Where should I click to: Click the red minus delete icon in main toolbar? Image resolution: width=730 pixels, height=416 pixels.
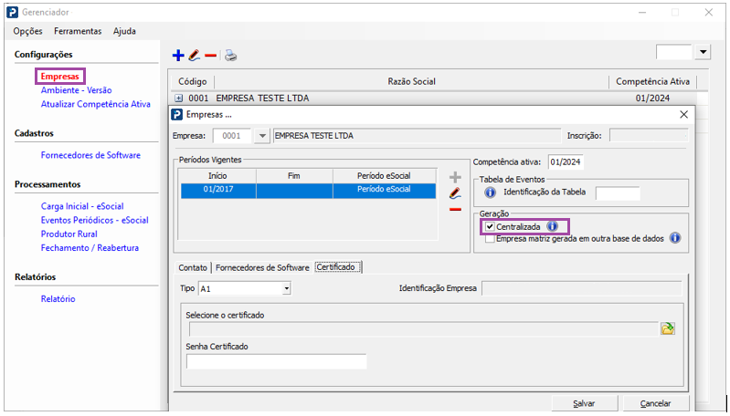210,56
